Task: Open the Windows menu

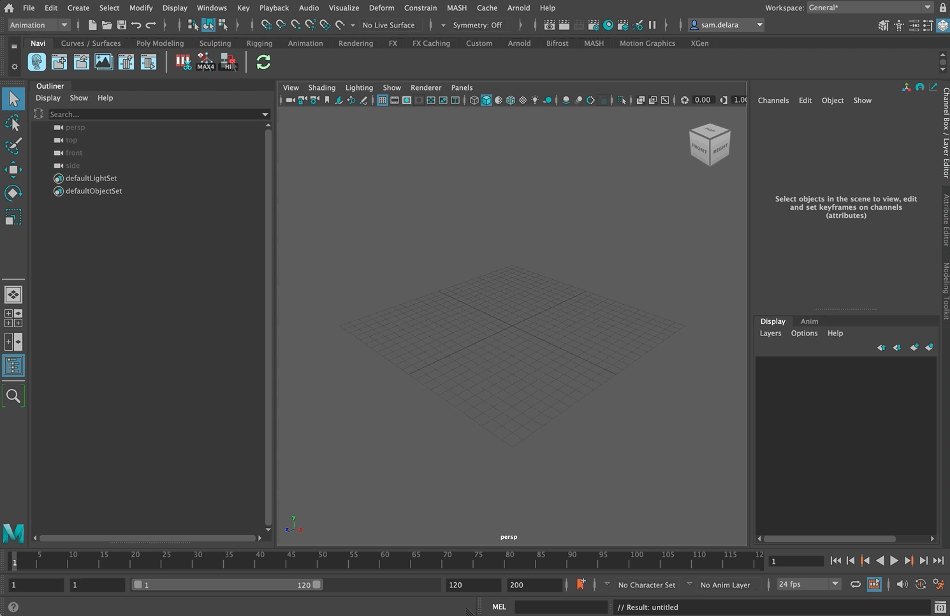Action: tap(212, 8)
